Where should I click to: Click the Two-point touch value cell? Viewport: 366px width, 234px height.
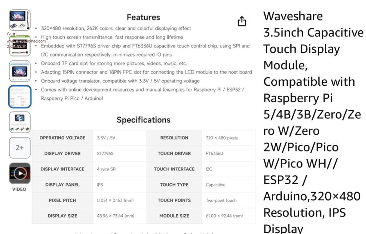[x=221, y=200]
